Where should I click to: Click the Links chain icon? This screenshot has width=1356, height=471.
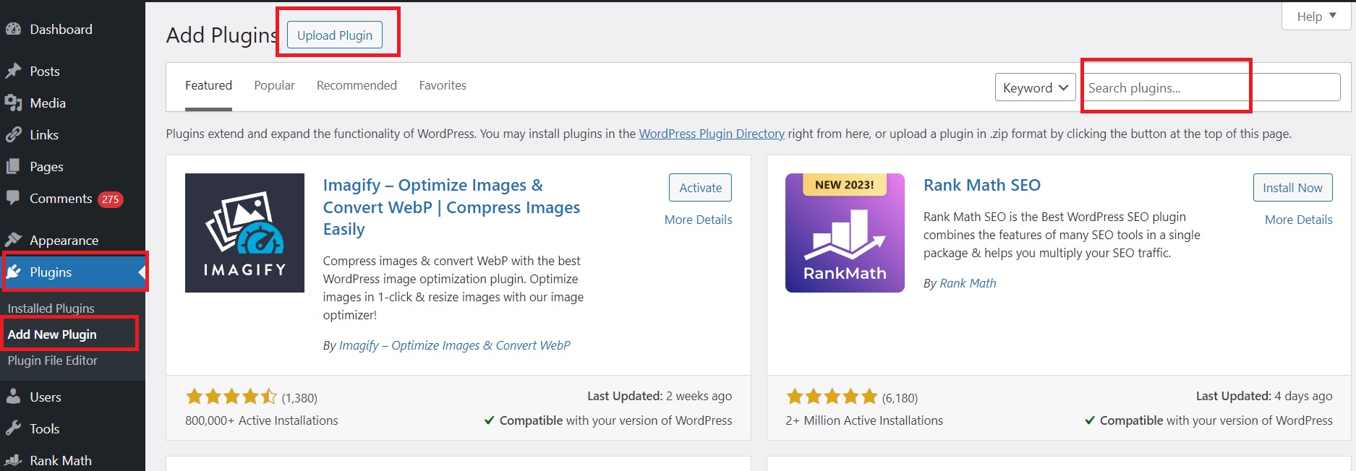[x=13, y=135]
